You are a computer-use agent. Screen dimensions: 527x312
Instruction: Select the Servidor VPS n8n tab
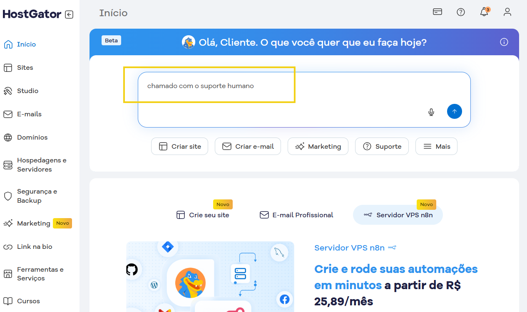point(398,215)
